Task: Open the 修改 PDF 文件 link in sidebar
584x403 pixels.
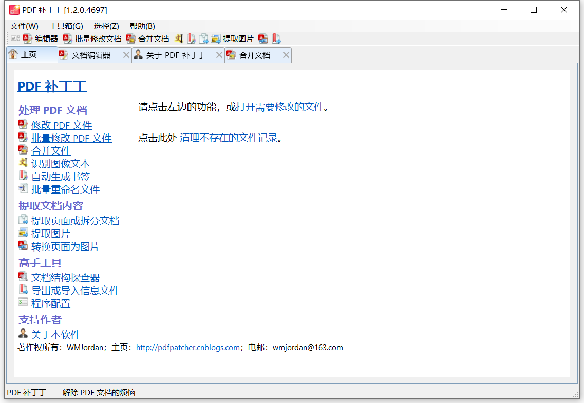Action: tap(62, 125)
